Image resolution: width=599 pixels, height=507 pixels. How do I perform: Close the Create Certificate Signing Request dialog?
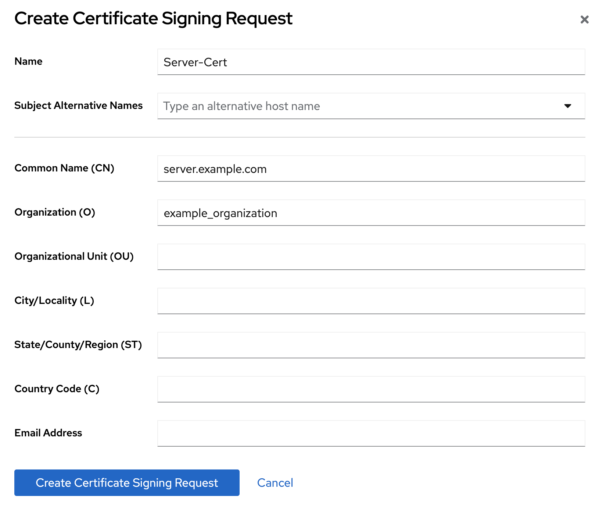coord(584,19)
